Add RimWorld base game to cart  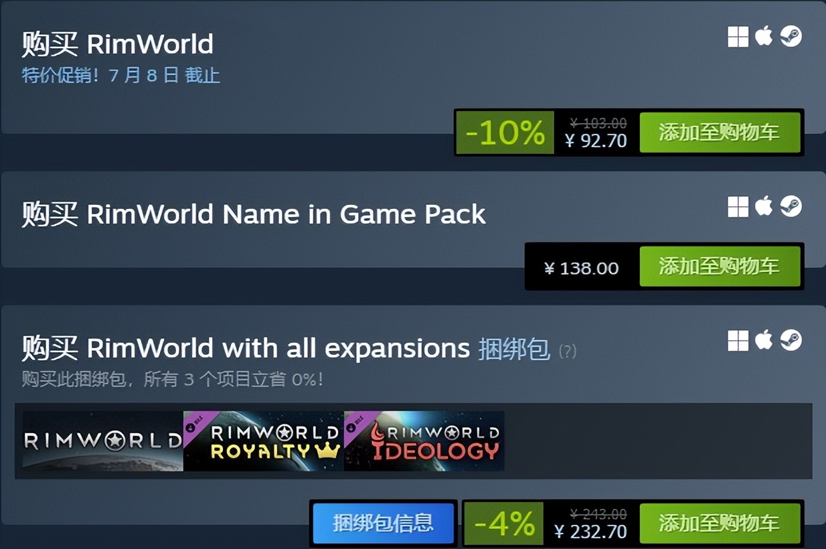tap(720, 133)
